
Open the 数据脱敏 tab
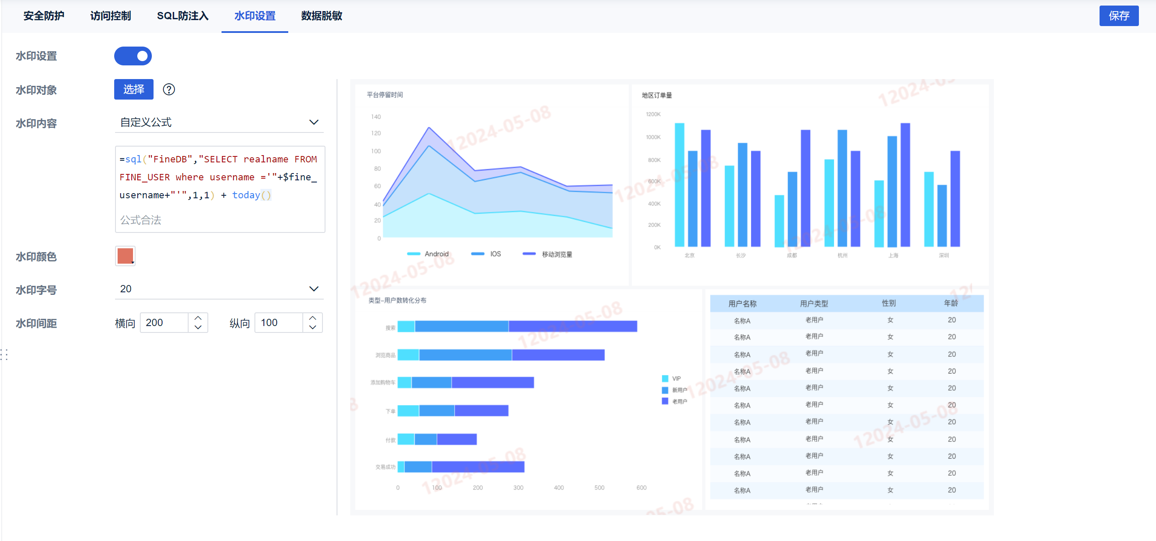pos(321,16)
